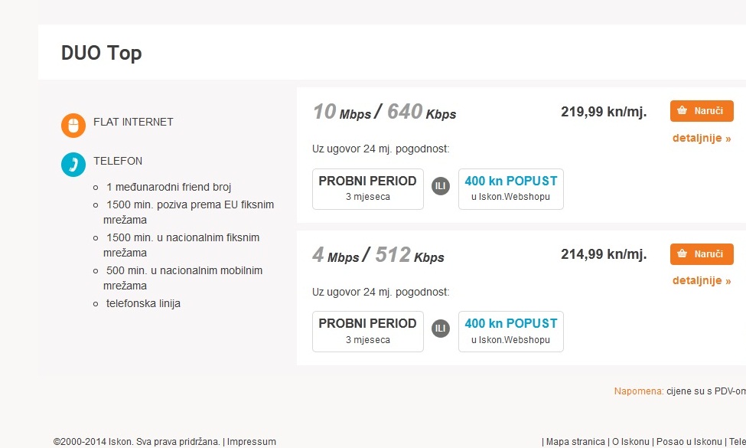Click the TELEFON feature label

click(x=118, y=161)
